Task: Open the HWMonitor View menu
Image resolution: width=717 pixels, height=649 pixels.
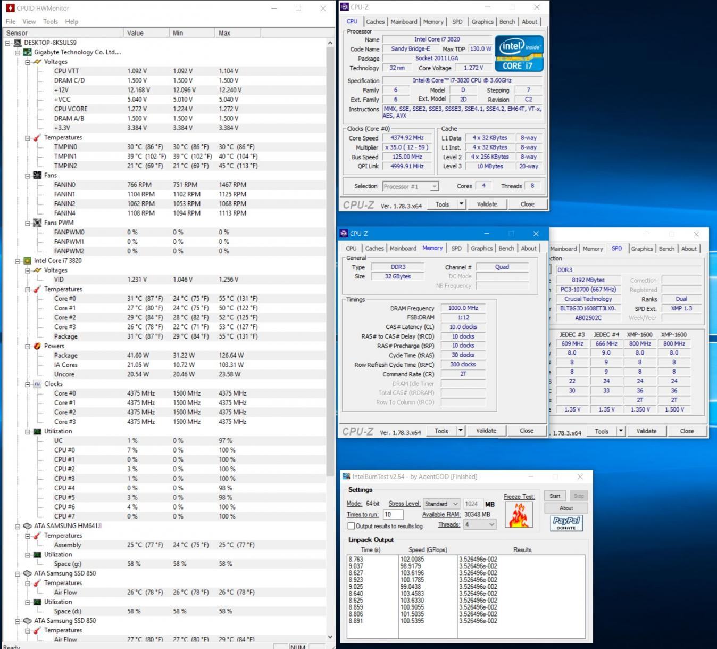Action: (x=29, y=22)
